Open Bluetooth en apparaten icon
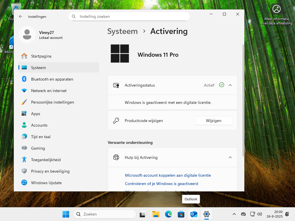This screenshot has height=221, width=295. point(24,79)
